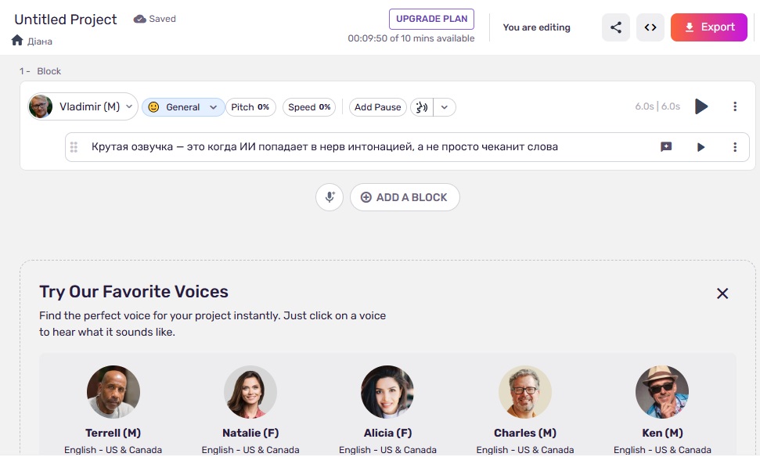Click the share project icon
760x457 pixels.
[x=616, y=27]
